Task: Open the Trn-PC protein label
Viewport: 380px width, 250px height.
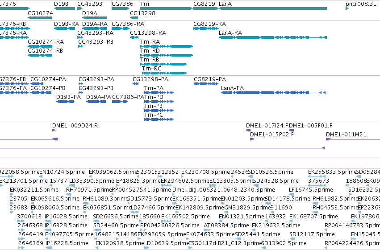Action: click(x=154, y=115)
